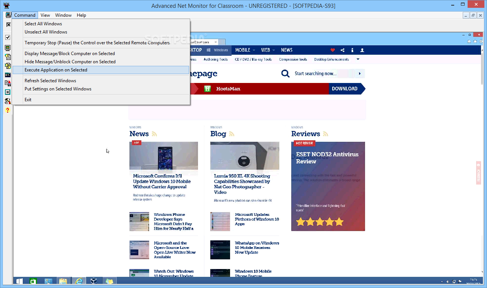The width and height of the screenshot is (487, 288).
Task: Choose Put Settings on Selected Windows
Action: coord(101,89)
